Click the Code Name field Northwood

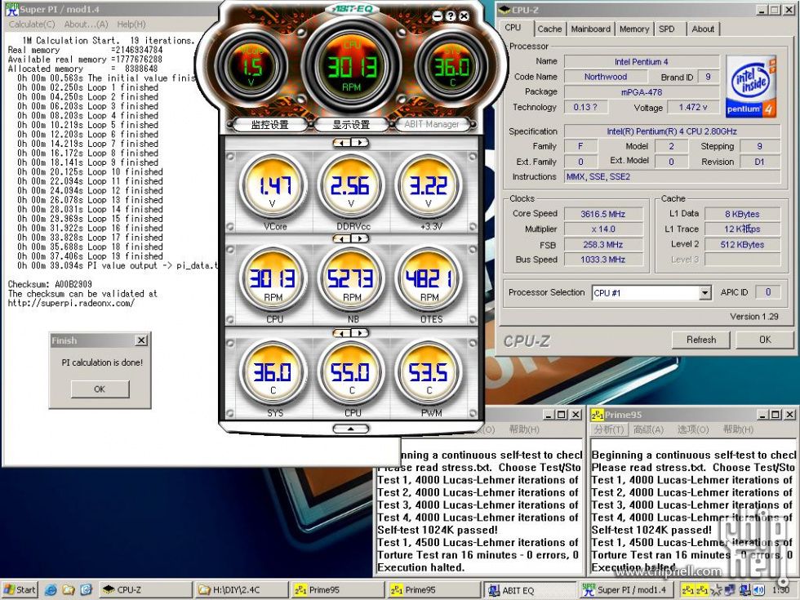click(606, 77)
